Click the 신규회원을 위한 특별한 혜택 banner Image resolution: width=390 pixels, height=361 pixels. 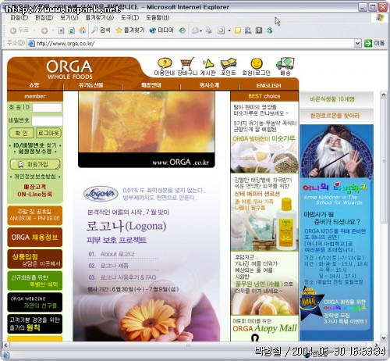coord(35,281)
